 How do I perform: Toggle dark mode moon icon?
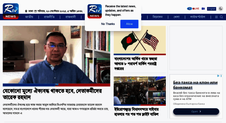220,9
